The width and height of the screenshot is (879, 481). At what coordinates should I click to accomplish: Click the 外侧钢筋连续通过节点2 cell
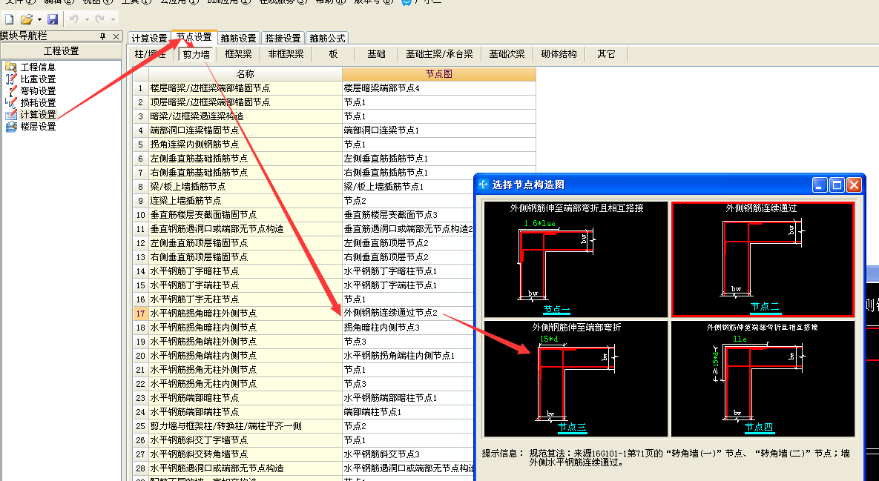[x=408, y=313]
